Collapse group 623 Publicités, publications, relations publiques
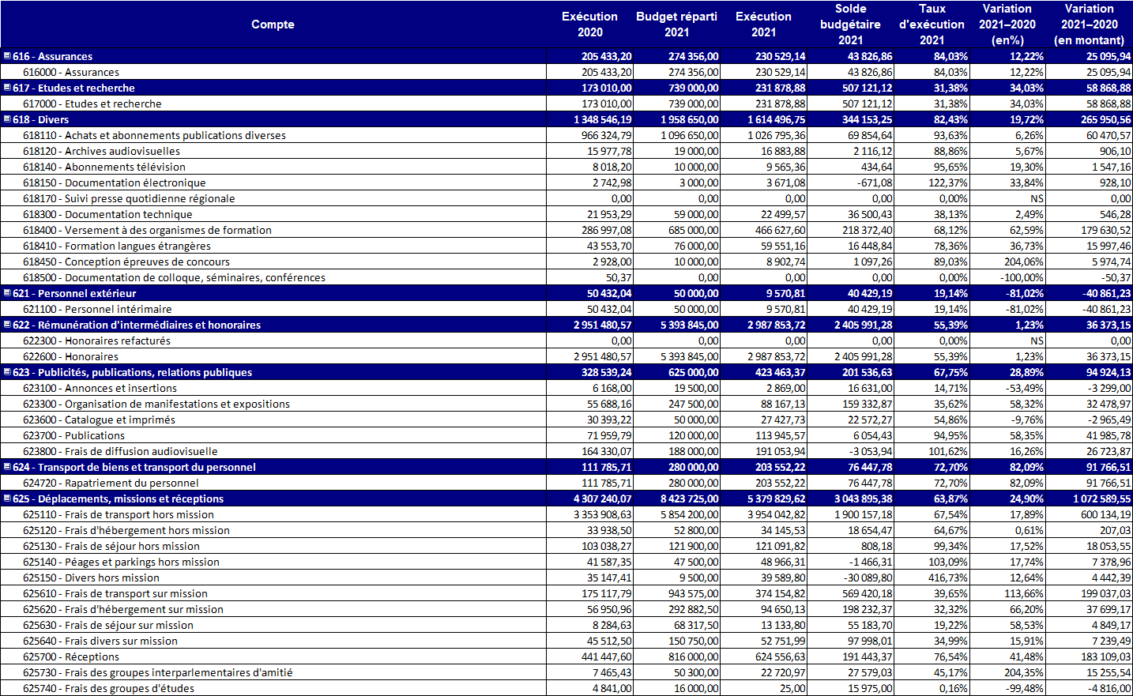Image resolution: width=1133 pixels, height=696 pixels. coord(7,372)
